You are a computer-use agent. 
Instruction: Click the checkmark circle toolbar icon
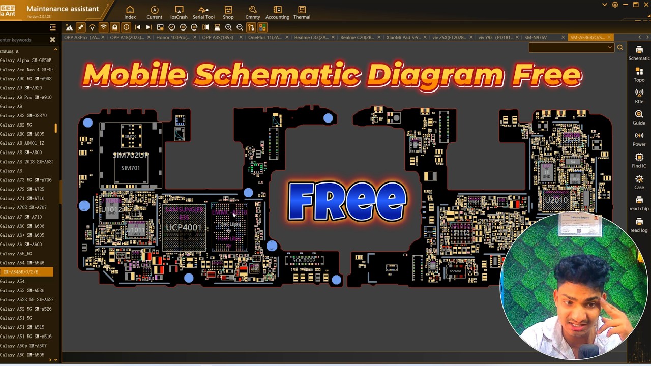(x=171, y=27)
